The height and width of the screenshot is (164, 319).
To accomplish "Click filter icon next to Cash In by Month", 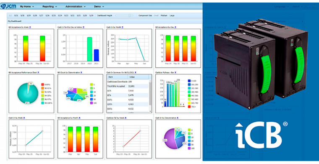I will coord(123,27).
